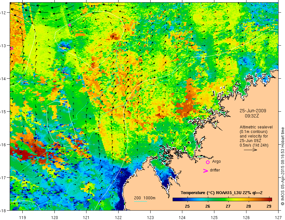Click the latitude axis label '-17'
This screenshot has height=220, width=285.
pyautogui.click(x=3, y=177)
